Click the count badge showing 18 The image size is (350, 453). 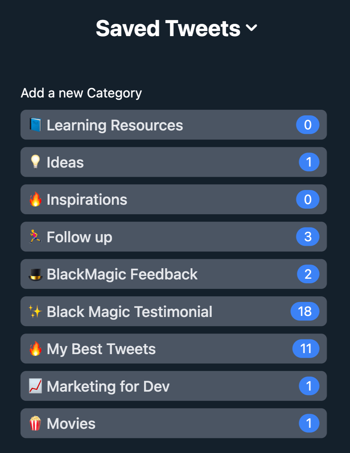pyautogui.click(x=305, y=311)
